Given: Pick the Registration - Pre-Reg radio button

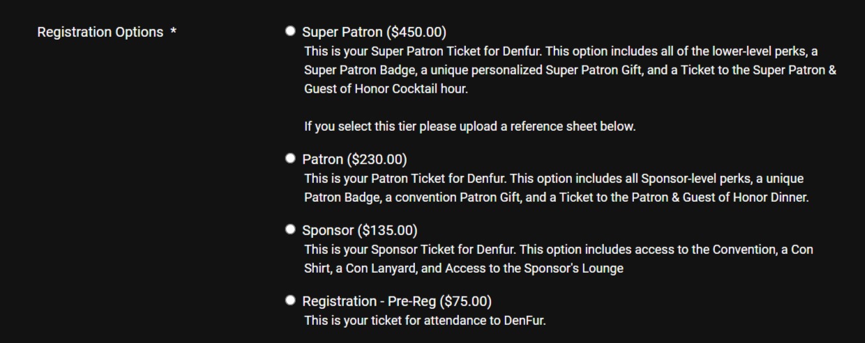Looking at the screenshot, I should (x=290, y=300).
